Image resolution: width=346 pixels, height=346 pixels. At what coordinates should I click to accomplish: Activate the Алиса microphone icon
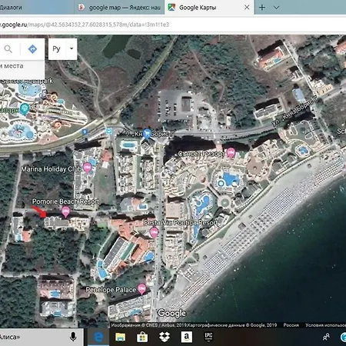point(73,337)
